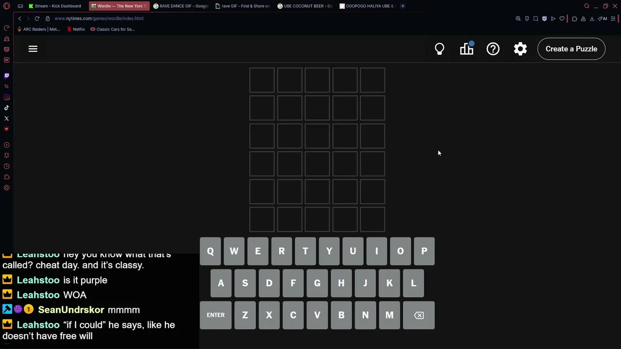The width and height of the screenshot is (621, 349).
Task: Reload the current page
Action: click(x=37, y=18)
